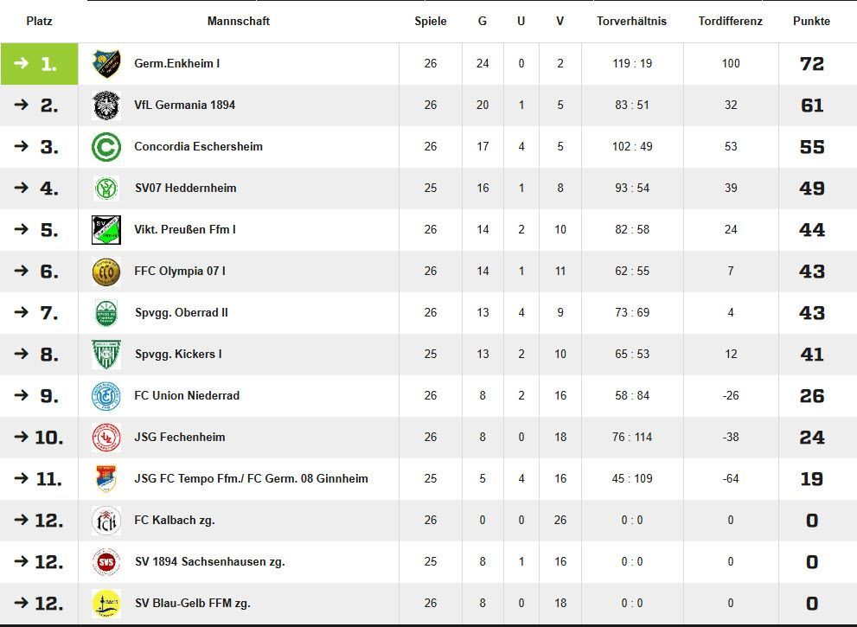Click the Torverhältnis column header
The height and width of the screenshot is (627, 857).
[x=632, y=21]
